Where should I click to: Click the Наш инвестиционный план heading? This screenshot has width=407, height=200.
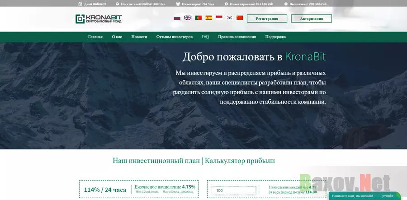156,161
